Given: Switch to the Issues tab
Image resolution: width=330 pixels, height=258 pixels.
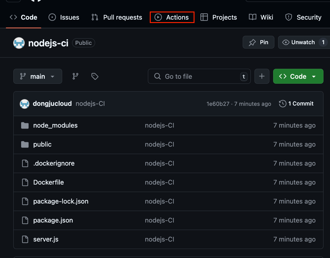Looking at the screenshot, I should [64, 17].
